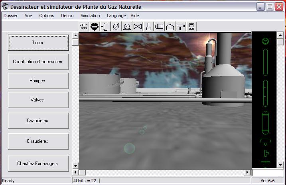Select the vessel with inlet arrow icon
The width and height of the screenshot is (286, 185).
(x=105, y=27)
